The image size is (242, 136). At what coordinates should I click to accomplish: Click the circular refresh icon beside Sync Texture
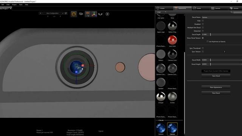pyautogui.click(x=225, y=52)
